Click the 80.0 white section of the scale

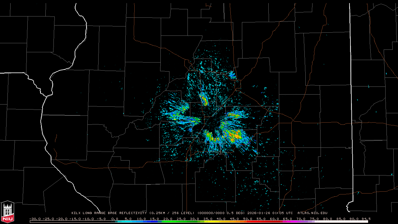point(327,221)
